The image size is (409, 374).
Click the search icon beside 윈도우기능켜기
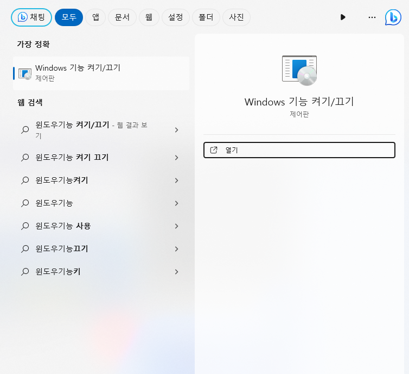[x=25, y=180]
